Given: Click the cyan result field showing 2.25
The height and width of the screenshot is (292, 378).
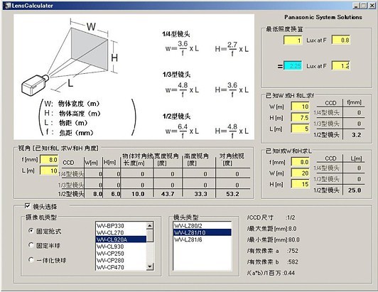Looking at the screenshot, I should click(x=293, y=65).
